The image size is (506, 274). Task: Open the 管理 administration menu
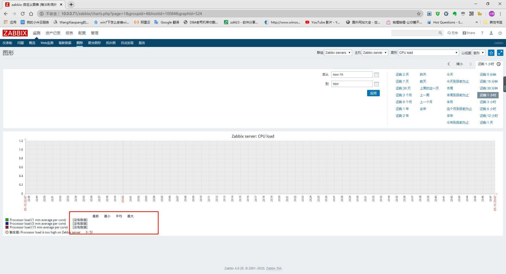[95, 33]
